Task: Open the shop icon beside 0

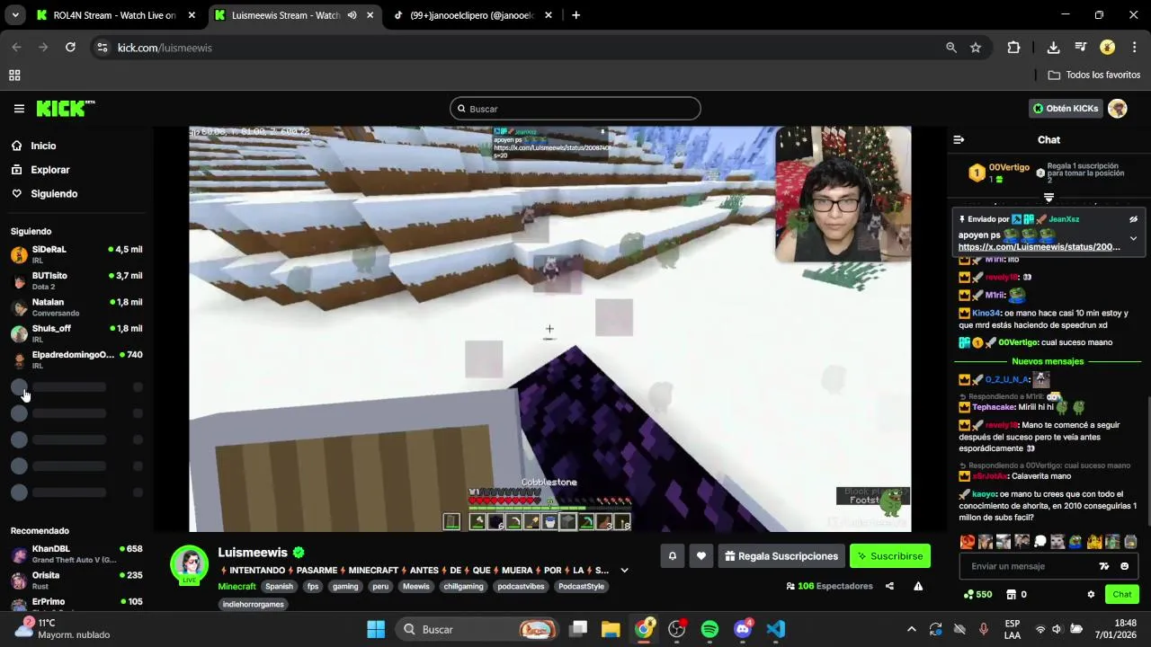Action: (x=1011, y=594)
